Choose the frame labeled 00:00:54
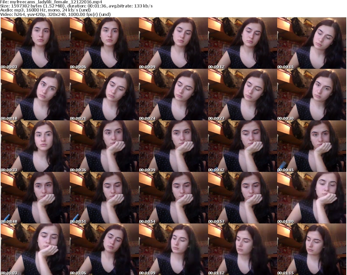 click(173, 198)
